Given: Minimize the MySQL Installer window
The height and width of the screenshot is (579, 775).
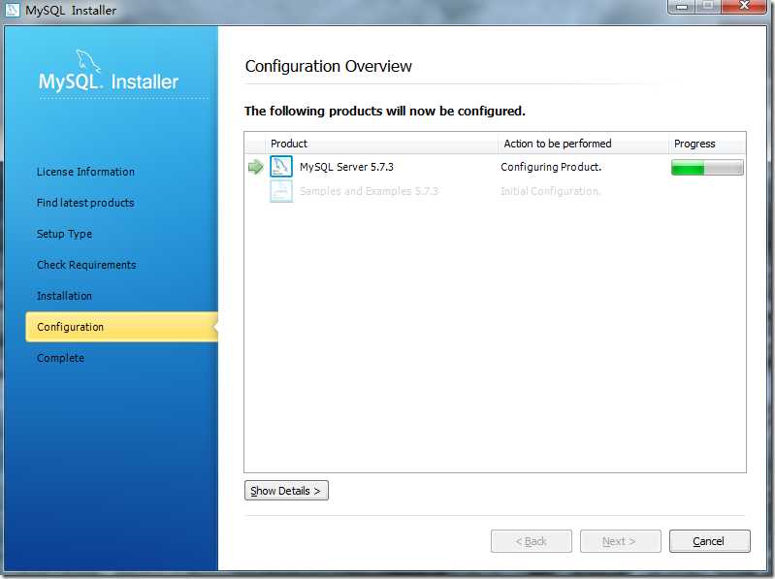Looking at the screenshot, I should (683, 7).
